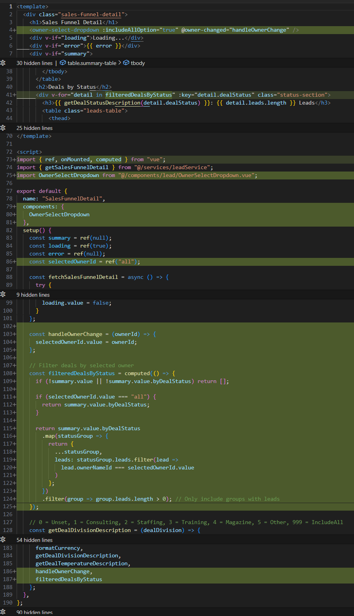Click the cube icon before table.summary-table
The width and height of the screenshot is (354, 616).
point(62,63)
